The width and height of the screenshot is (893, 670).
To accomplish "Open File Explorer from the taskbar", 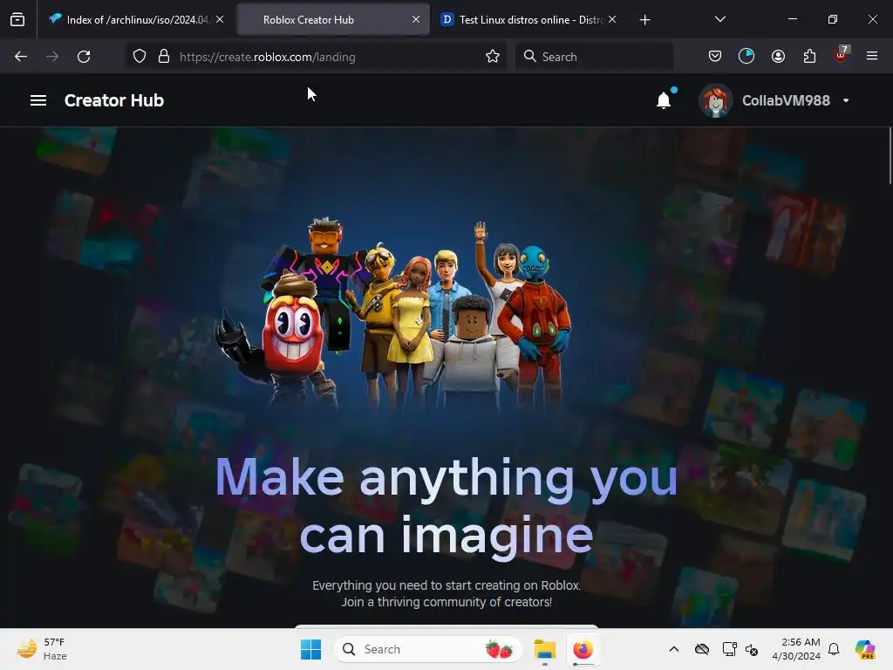I will [545, 649].
